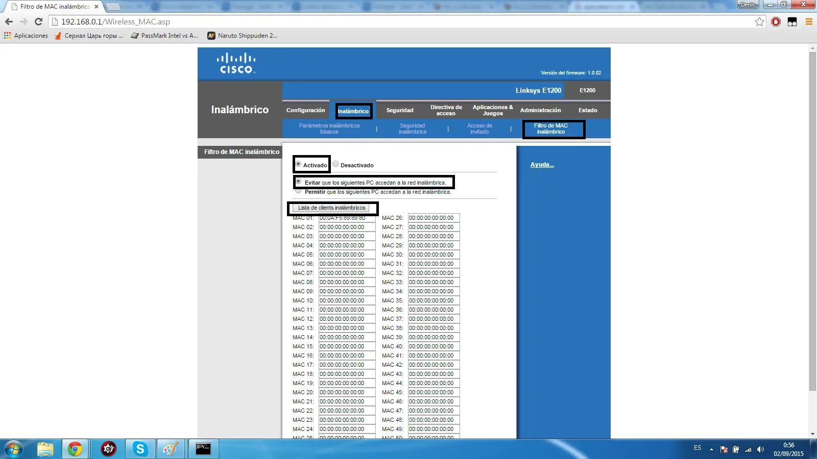Open Paint from the taskbar

pos(171,449)
